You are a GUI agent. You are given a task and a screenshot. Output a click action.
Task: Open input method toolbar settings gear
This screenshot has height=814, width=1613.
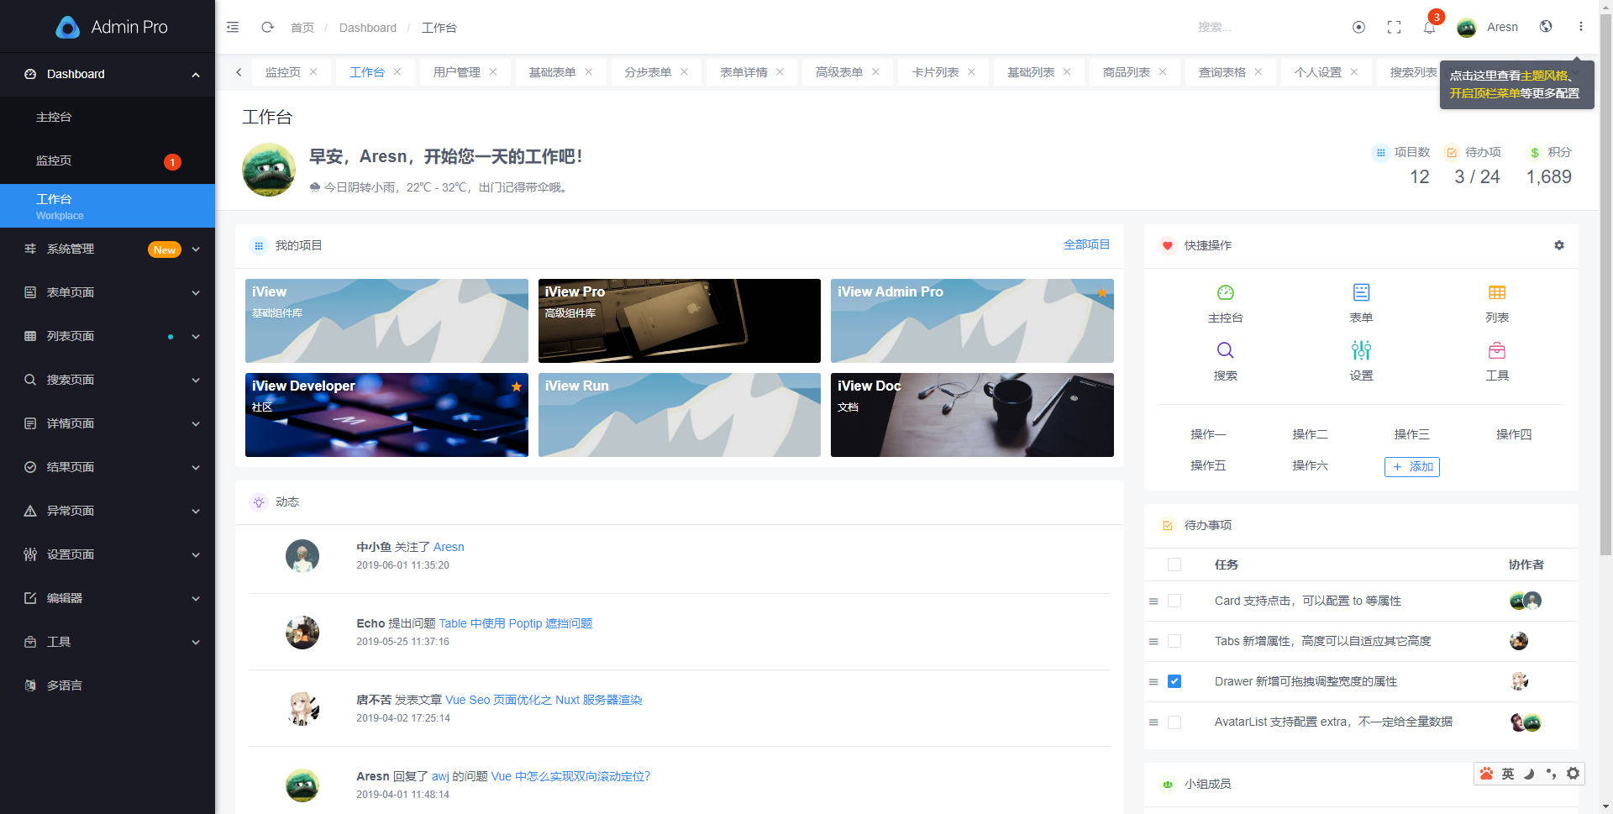pos(1573,774)
